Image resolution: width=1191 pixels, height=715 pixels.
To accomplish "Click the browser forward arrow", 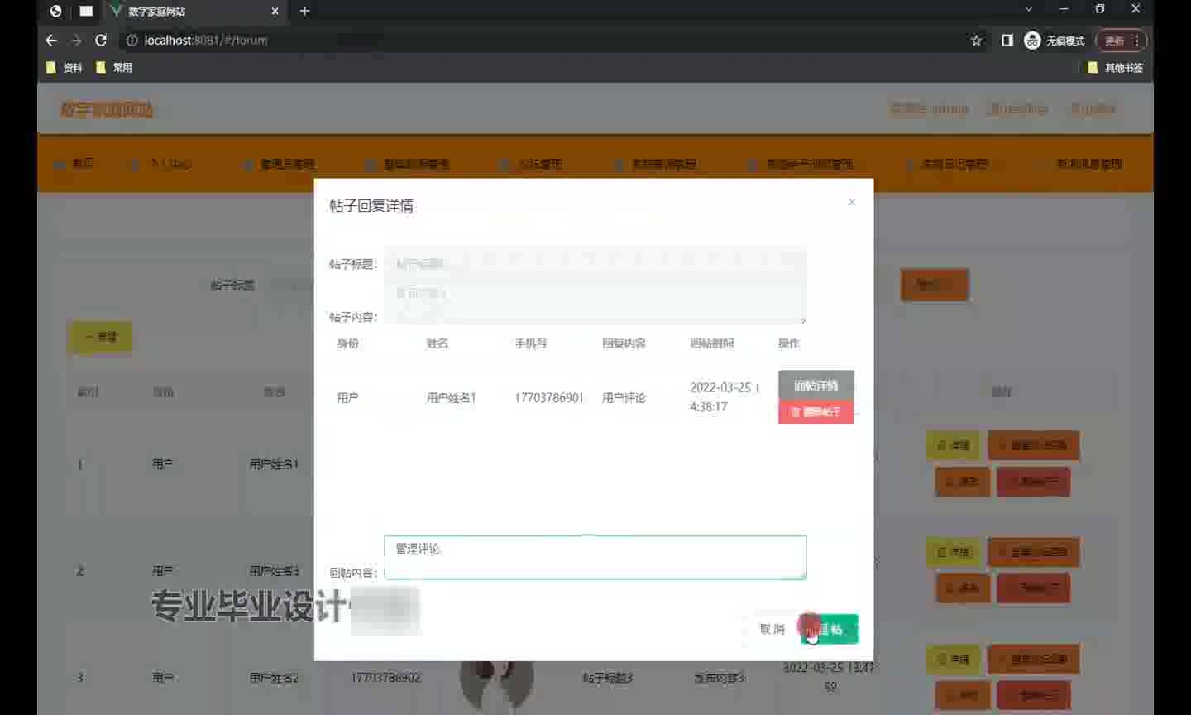I will [x=76, y=40].
